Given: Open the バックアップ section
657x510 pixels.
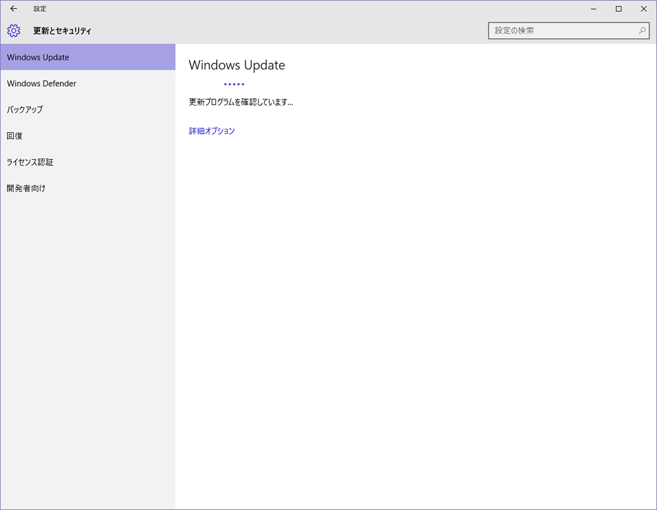Looking at the screenshot, I should pos(88,109).
